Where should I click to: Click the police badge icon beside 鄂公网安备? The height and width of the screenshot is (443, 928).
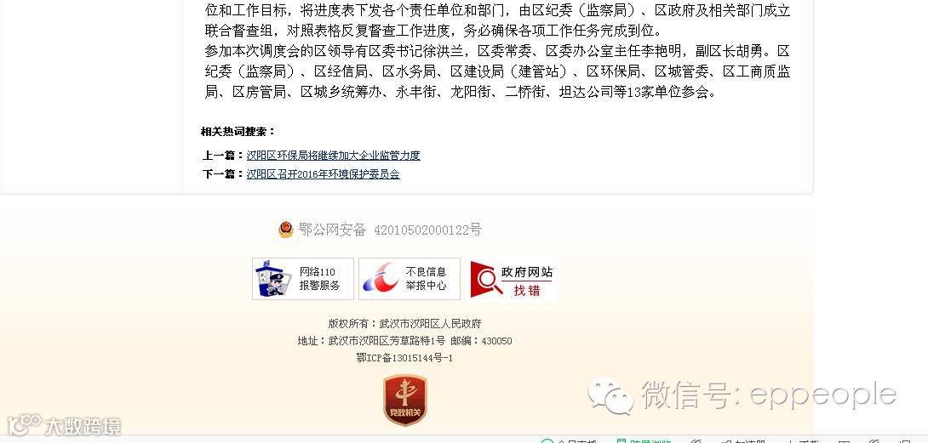pos(286,230)
